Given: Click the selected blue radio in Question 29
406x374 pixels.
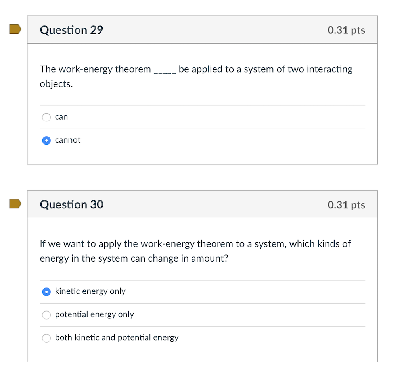Looking at the screenshot, I should (x=46, y=140).
